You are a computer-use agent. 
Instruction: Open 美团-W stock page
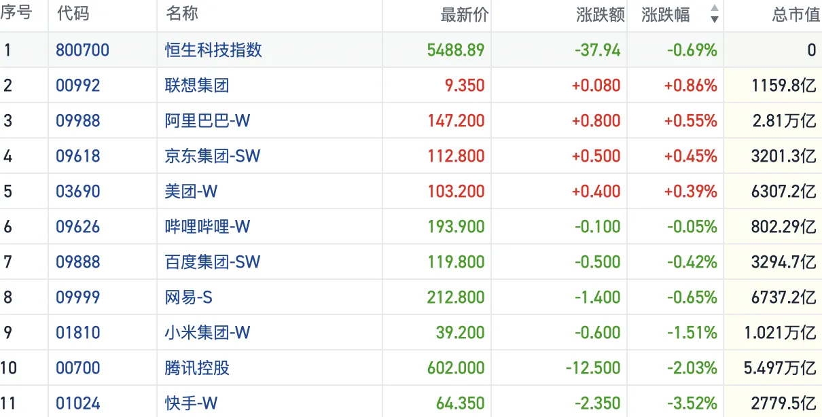(x=192, y=192)
